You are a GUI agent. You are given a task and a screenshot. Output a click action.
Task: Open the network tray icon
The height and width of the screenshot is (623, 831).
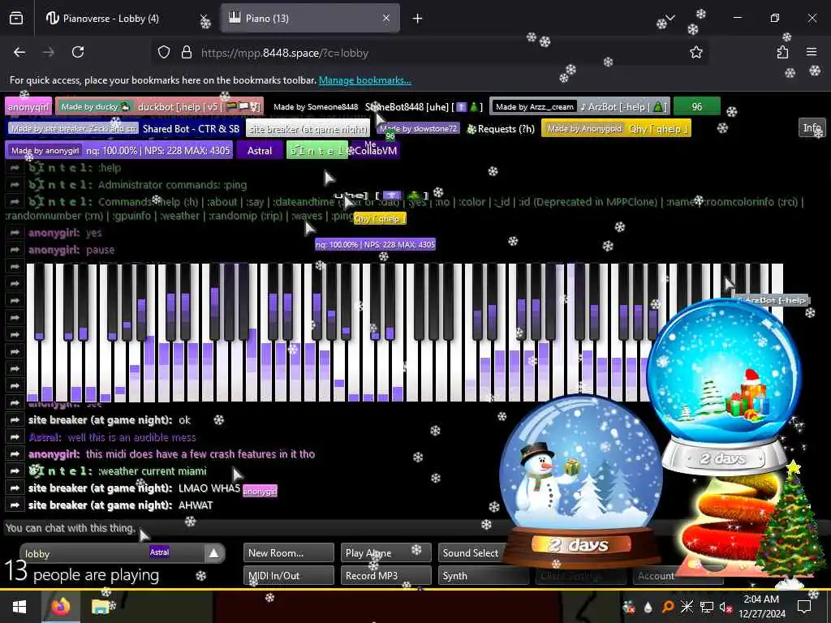point(707,607)
